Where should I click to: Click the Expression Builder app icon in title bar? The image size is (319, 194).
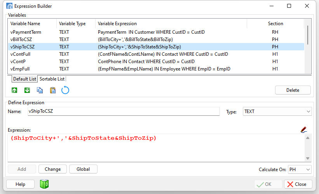click(9, 6)
